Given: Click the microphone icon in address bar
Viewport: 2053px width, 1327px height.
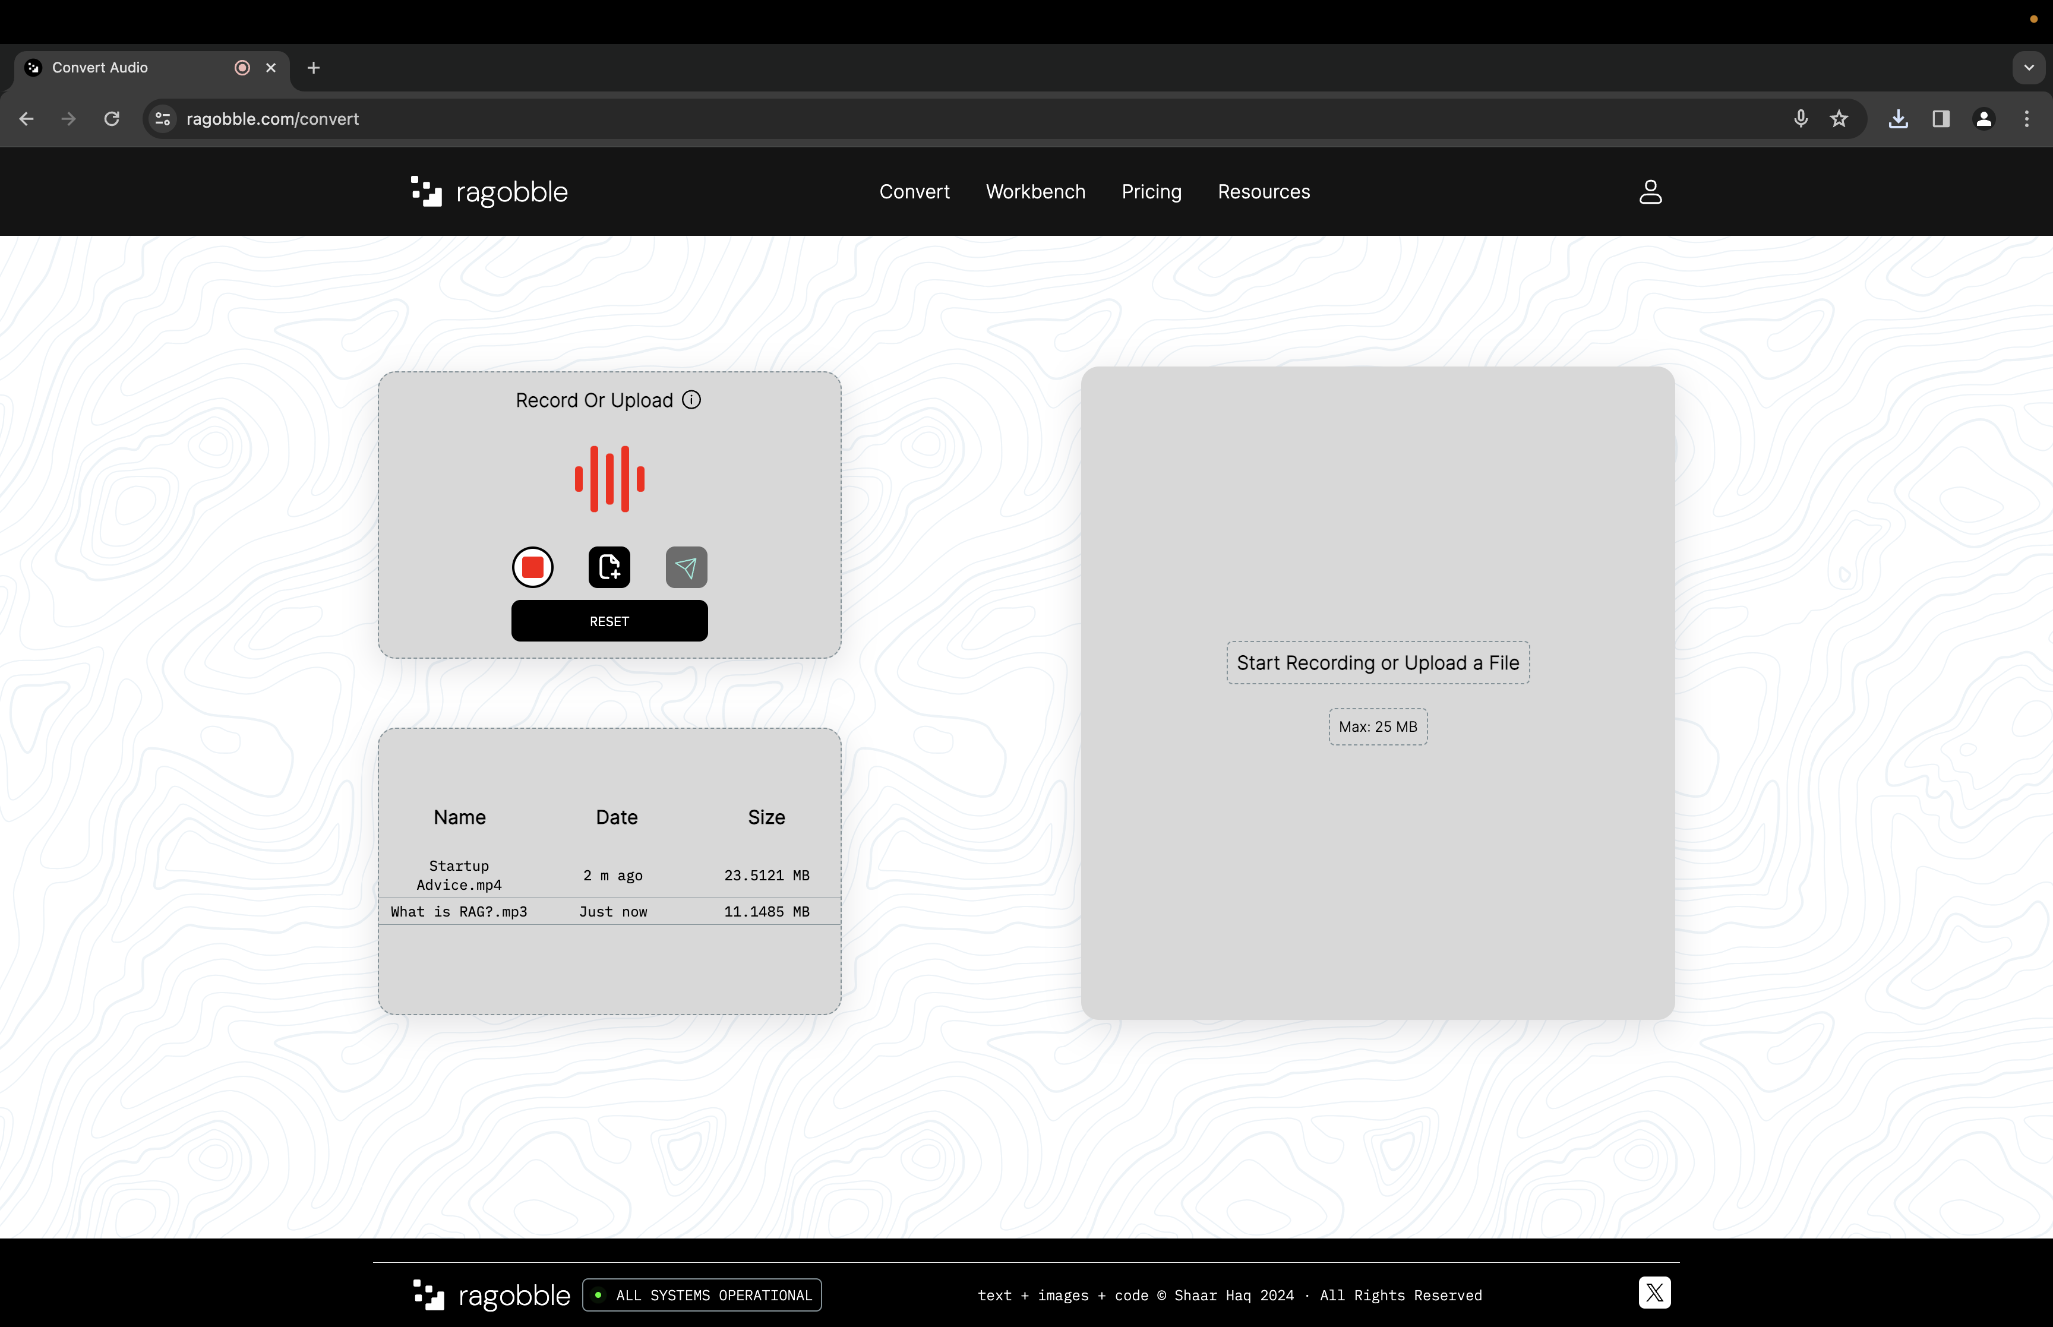Looking at the screenshot, I should pos(1801,119).
